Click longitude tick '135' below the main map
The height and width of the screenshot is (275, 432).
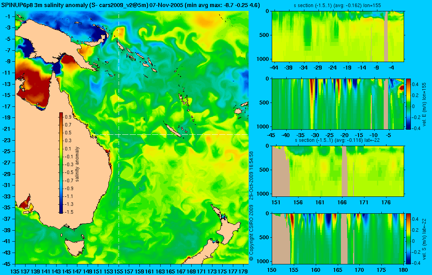pos(15,271)
